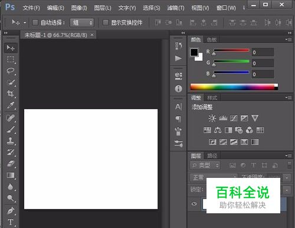Toggle pixel layer filter icon
Image resolution: width=295 pixels, height=228 pixels.
click(232, 166)
